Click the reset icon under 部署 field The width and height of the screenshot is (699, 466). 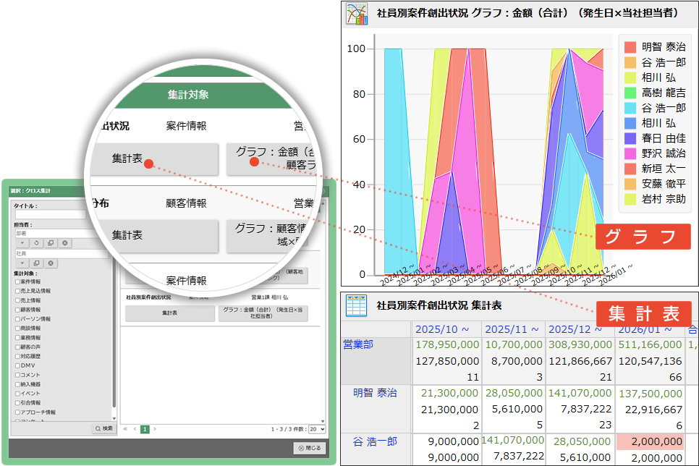35,243
